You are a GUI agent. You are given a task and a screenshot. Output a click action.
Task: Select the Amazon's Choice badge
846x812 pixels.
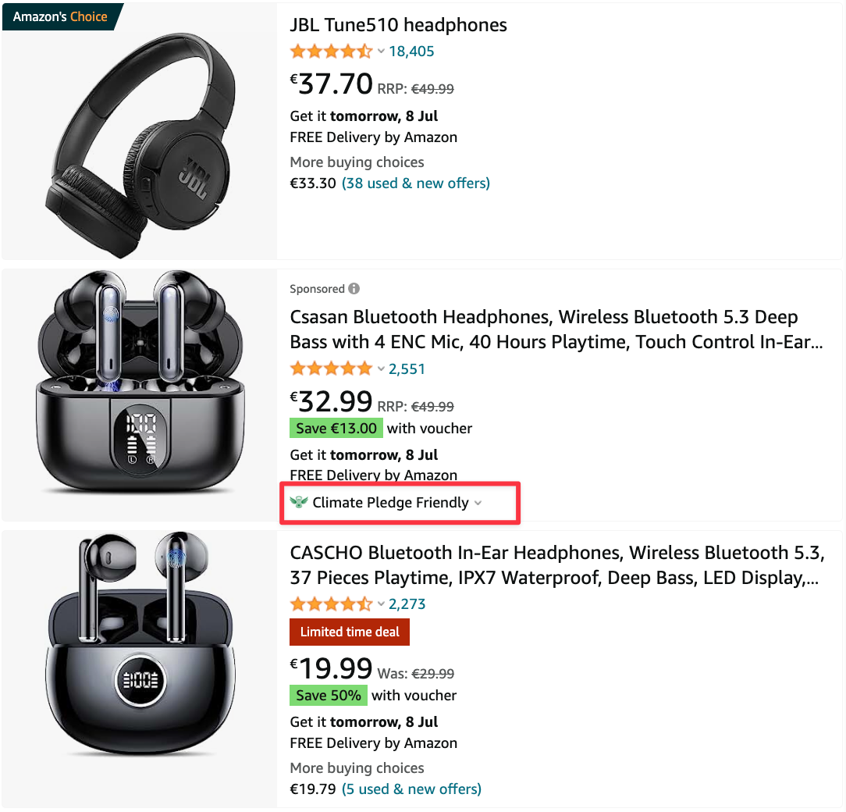pos(59,16)
